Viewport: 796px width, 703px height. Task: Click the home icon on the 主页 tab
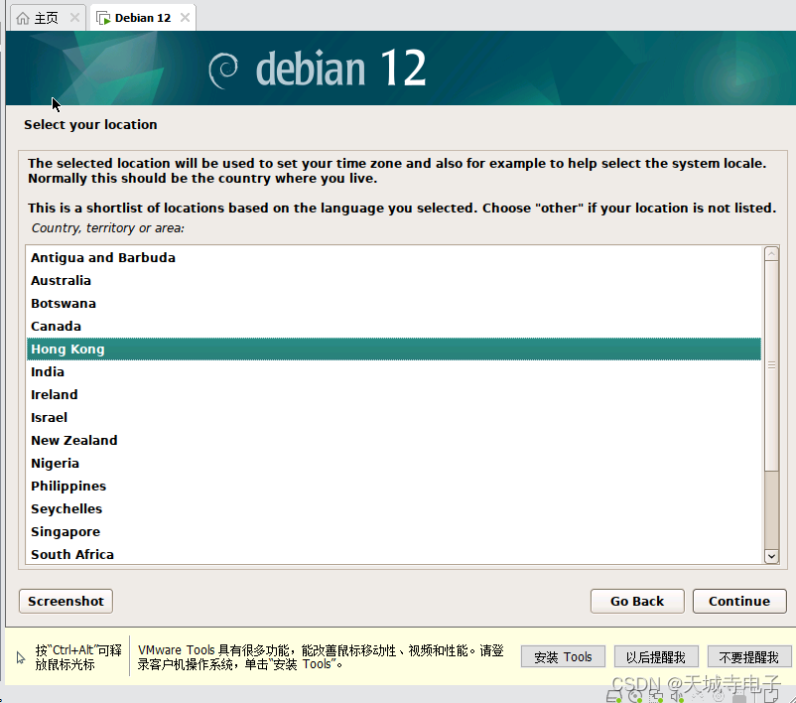point(22,16)
